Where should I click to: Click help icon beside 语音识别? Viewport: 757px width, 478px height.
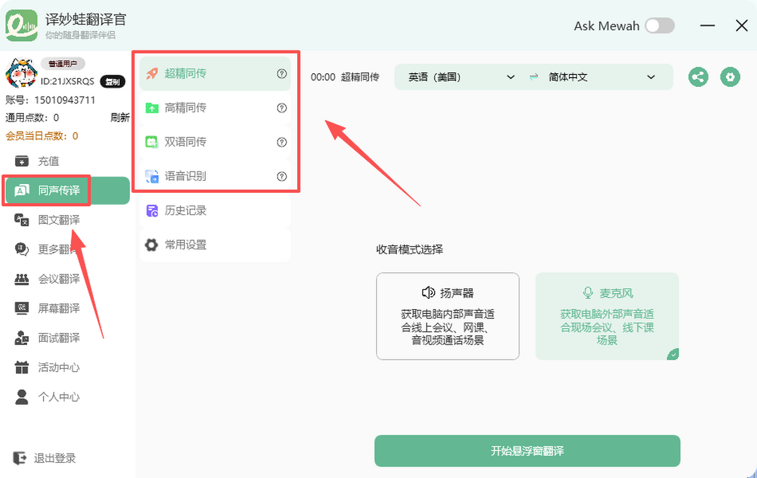pos(282,177)
